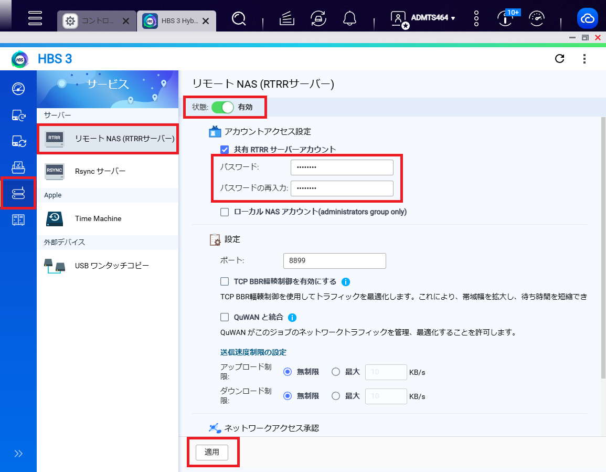The height and width of the screenshot is (472, 606).
Task: Open the Storage Spaces sidebar icon
Action: (x=18, y=220)
